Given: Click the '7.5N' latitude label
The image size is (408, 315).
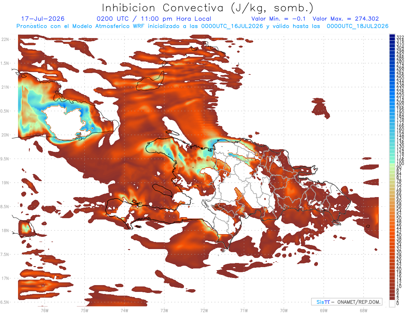Looking at the screenshot, I should pyautogui.click(x=4, y=255).
